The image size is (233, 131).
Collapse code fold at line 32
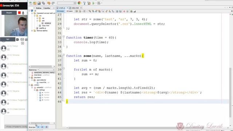tap(64, 36)
